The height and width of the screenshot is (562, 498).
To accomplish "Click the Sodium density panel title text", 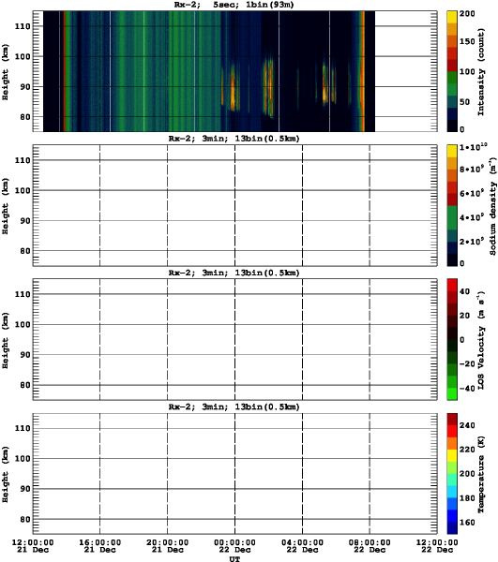I will point(234,139).
